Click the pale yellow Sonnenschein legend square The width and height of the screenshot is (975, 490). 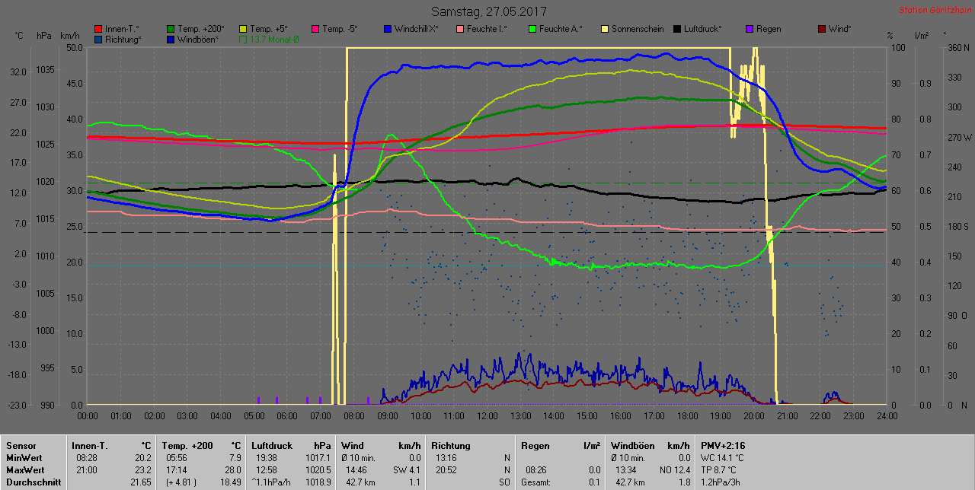click(x=605, y=30)
